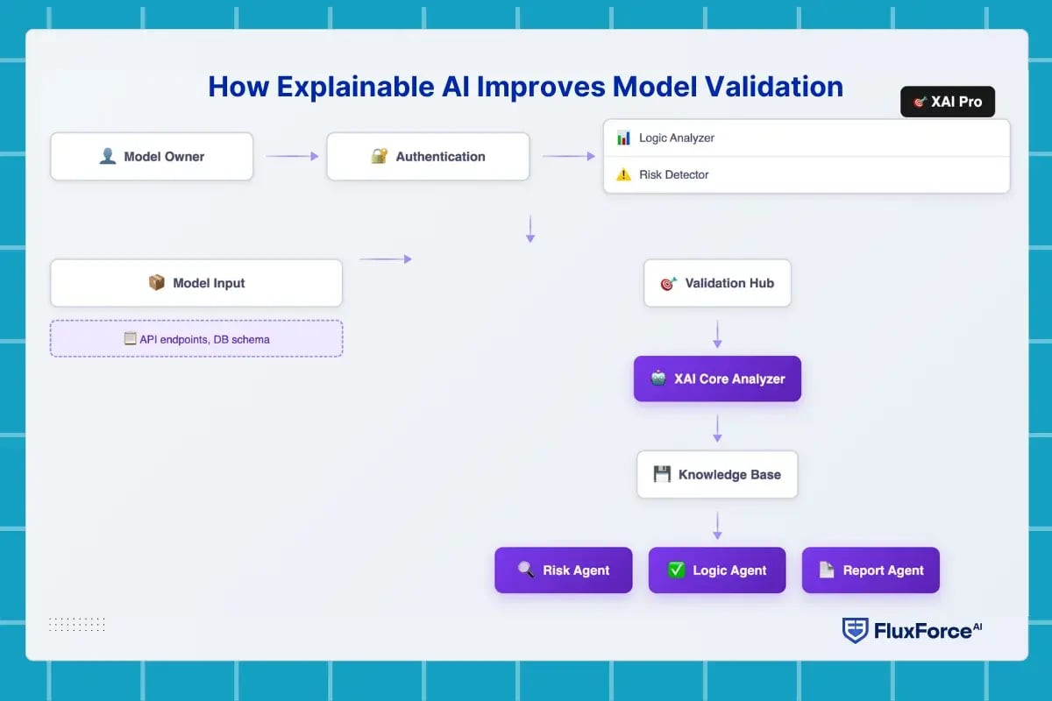Image resolution: width=1052 pixels, height=701 pixels.
Task: Click the dotted progress strip at bottom left
Action: point(77,623)
